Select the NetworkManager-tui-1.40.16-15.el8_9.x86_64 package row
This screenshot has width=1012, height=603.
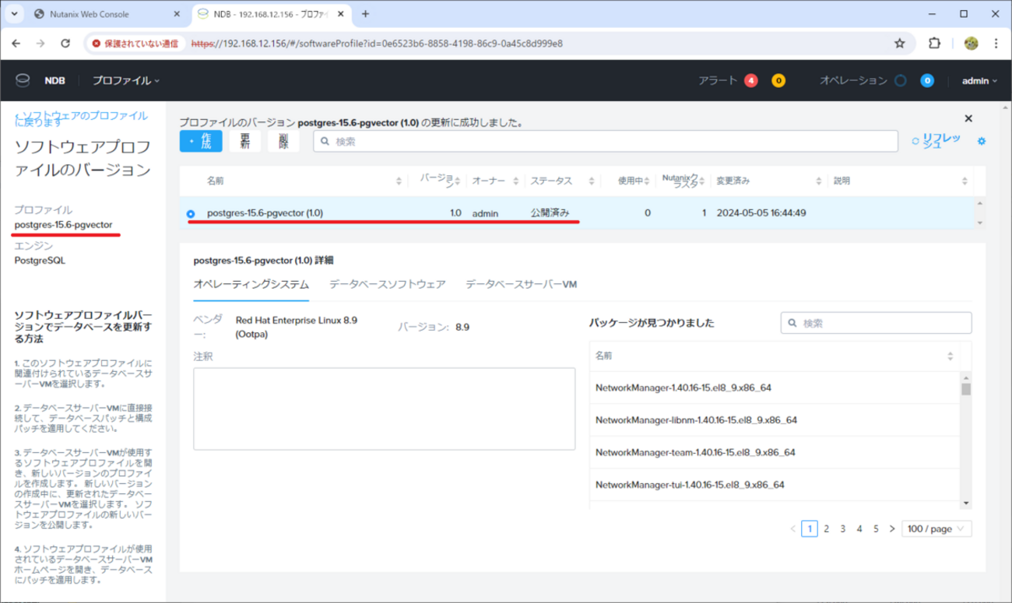(775, 485)
